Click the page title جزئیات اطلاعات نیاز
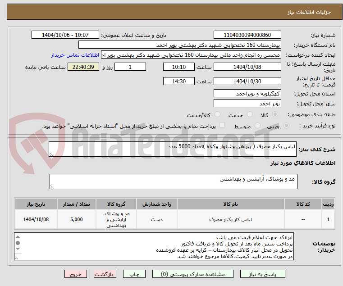The height and width of the screenshot is (286, 343). [x=309, y=12]
